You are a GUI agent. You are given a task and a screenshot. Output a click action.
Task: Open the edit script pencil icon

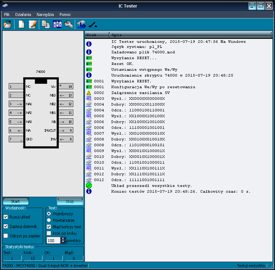coord(33,25)
